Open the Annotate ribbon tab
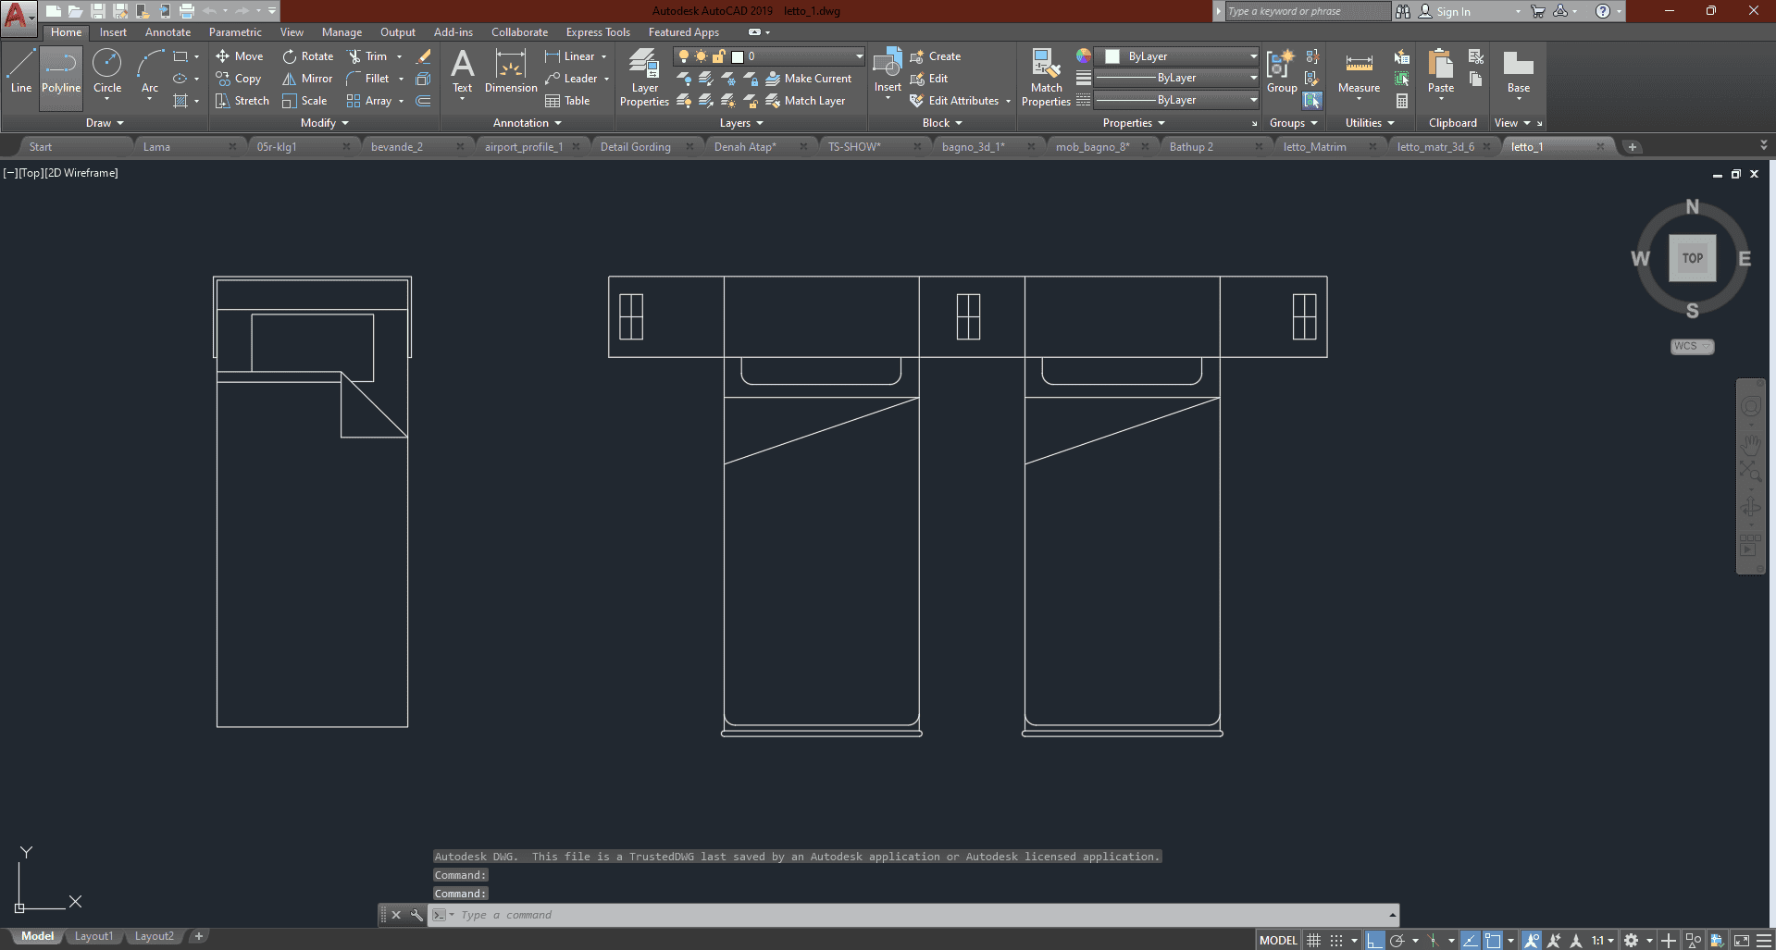The width and height of the screenshot is (1776, 950). (x=168, y=32)
